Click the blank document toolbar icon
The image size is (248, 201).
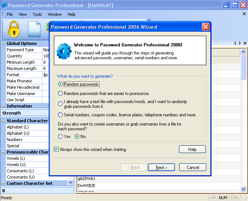(34, 29)
